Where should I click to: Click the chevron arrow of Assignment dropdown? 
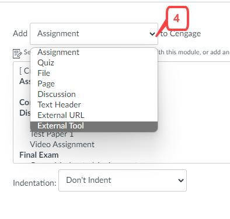pyautogui.click(x=152, y=34)
